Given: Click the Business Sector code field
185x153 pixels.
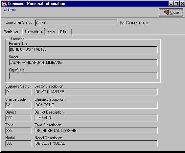Looking at the screenshot, I should (18, 92).
